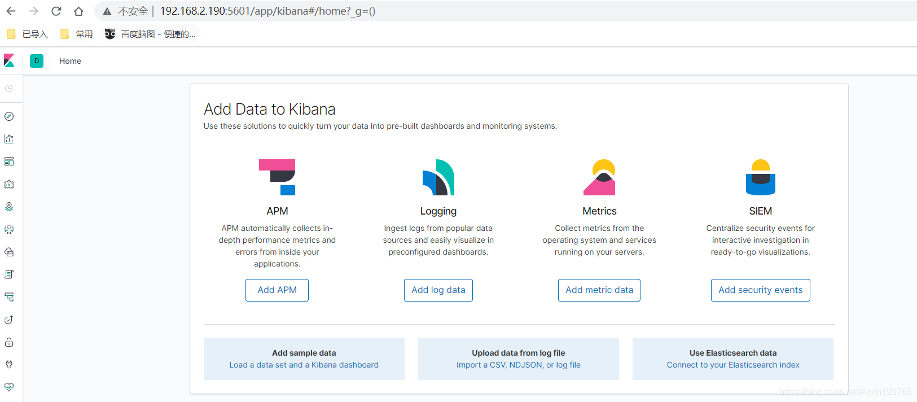The height and width of the screenshot is (402, 917).
Task: Click the 'Use these solutions to quickly' subtitle
Action: click(x=380, y=126)
